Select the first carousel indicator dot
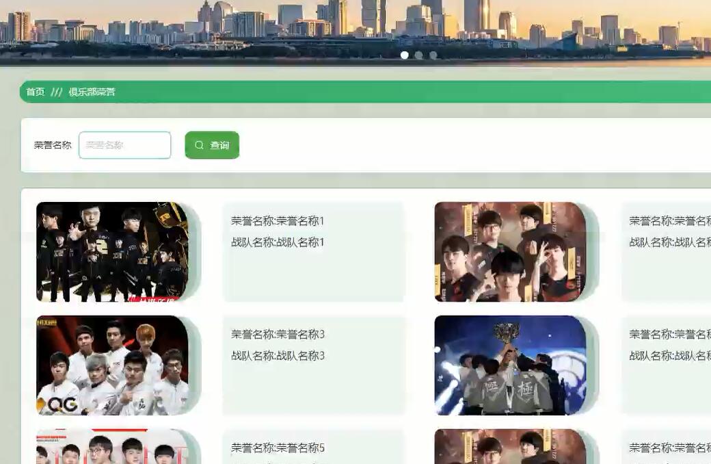 (x=404, y=54)
